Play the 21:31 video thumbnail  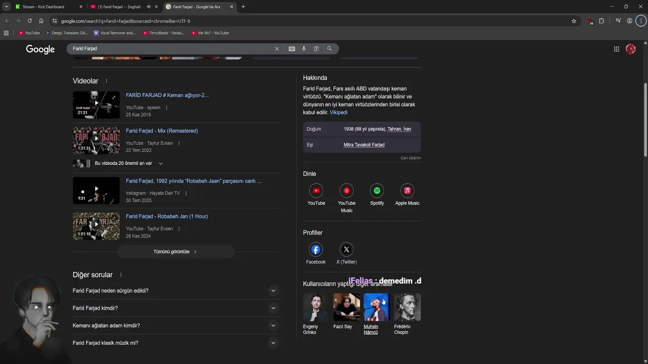pos(96,105)
